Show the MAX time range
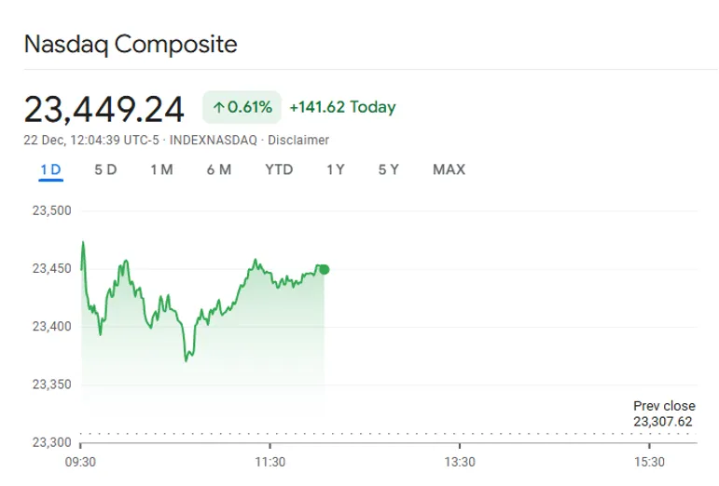The width and height of the screenshot is (719, 486). click(x=449, y=169)
